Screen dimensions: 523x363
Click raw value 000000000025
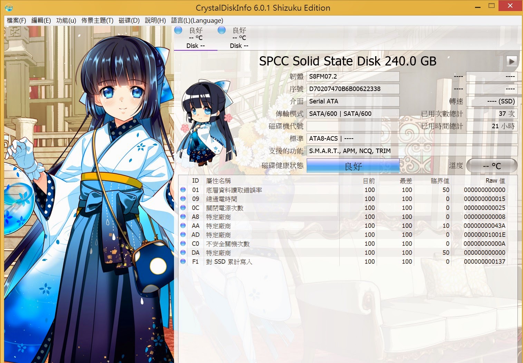[x=484, y=208]
